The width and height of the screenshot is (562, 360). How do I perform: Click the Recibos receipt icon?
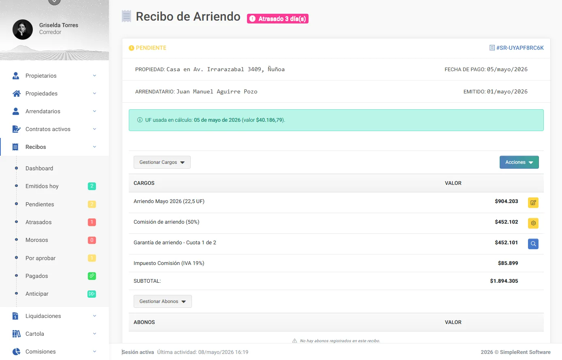coord(15,147)
